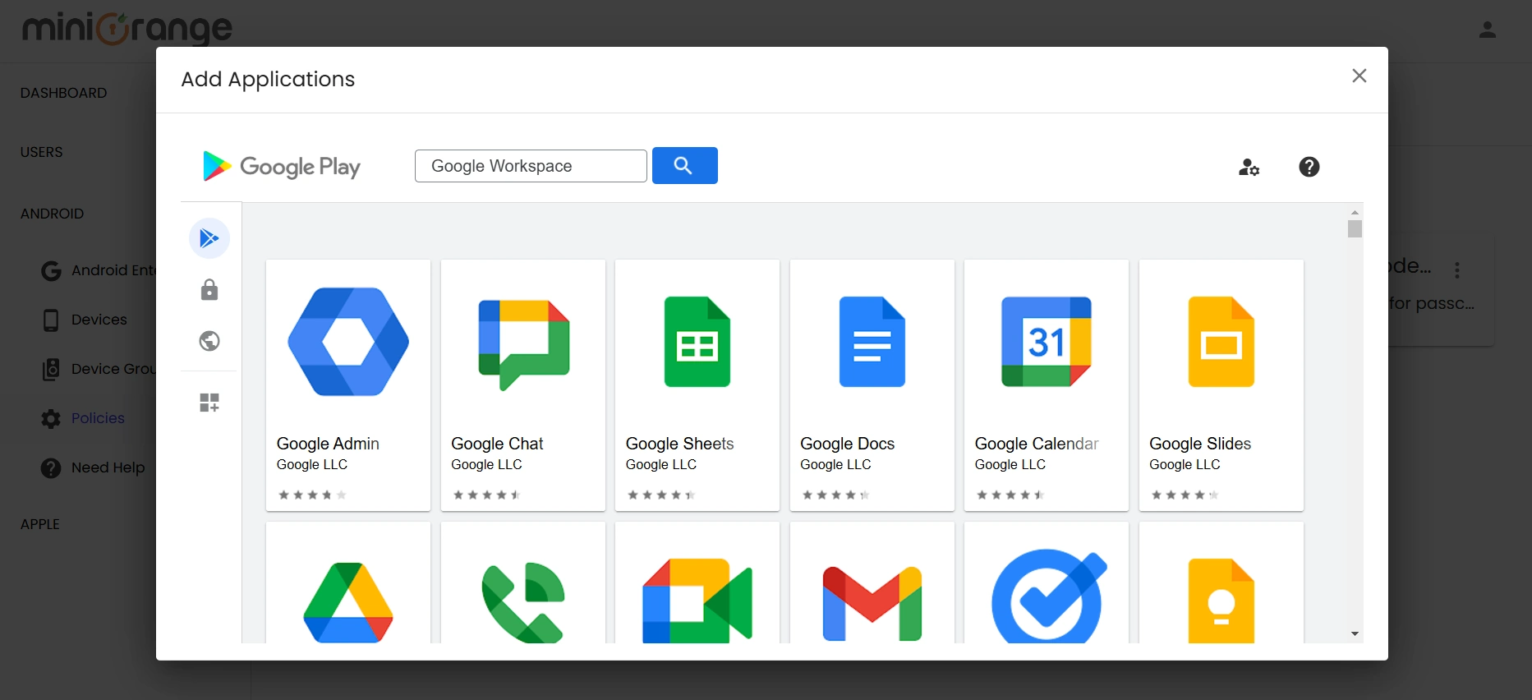Open ANDROID section in the sidebar

pyautogui.click(x=52, y=214)
